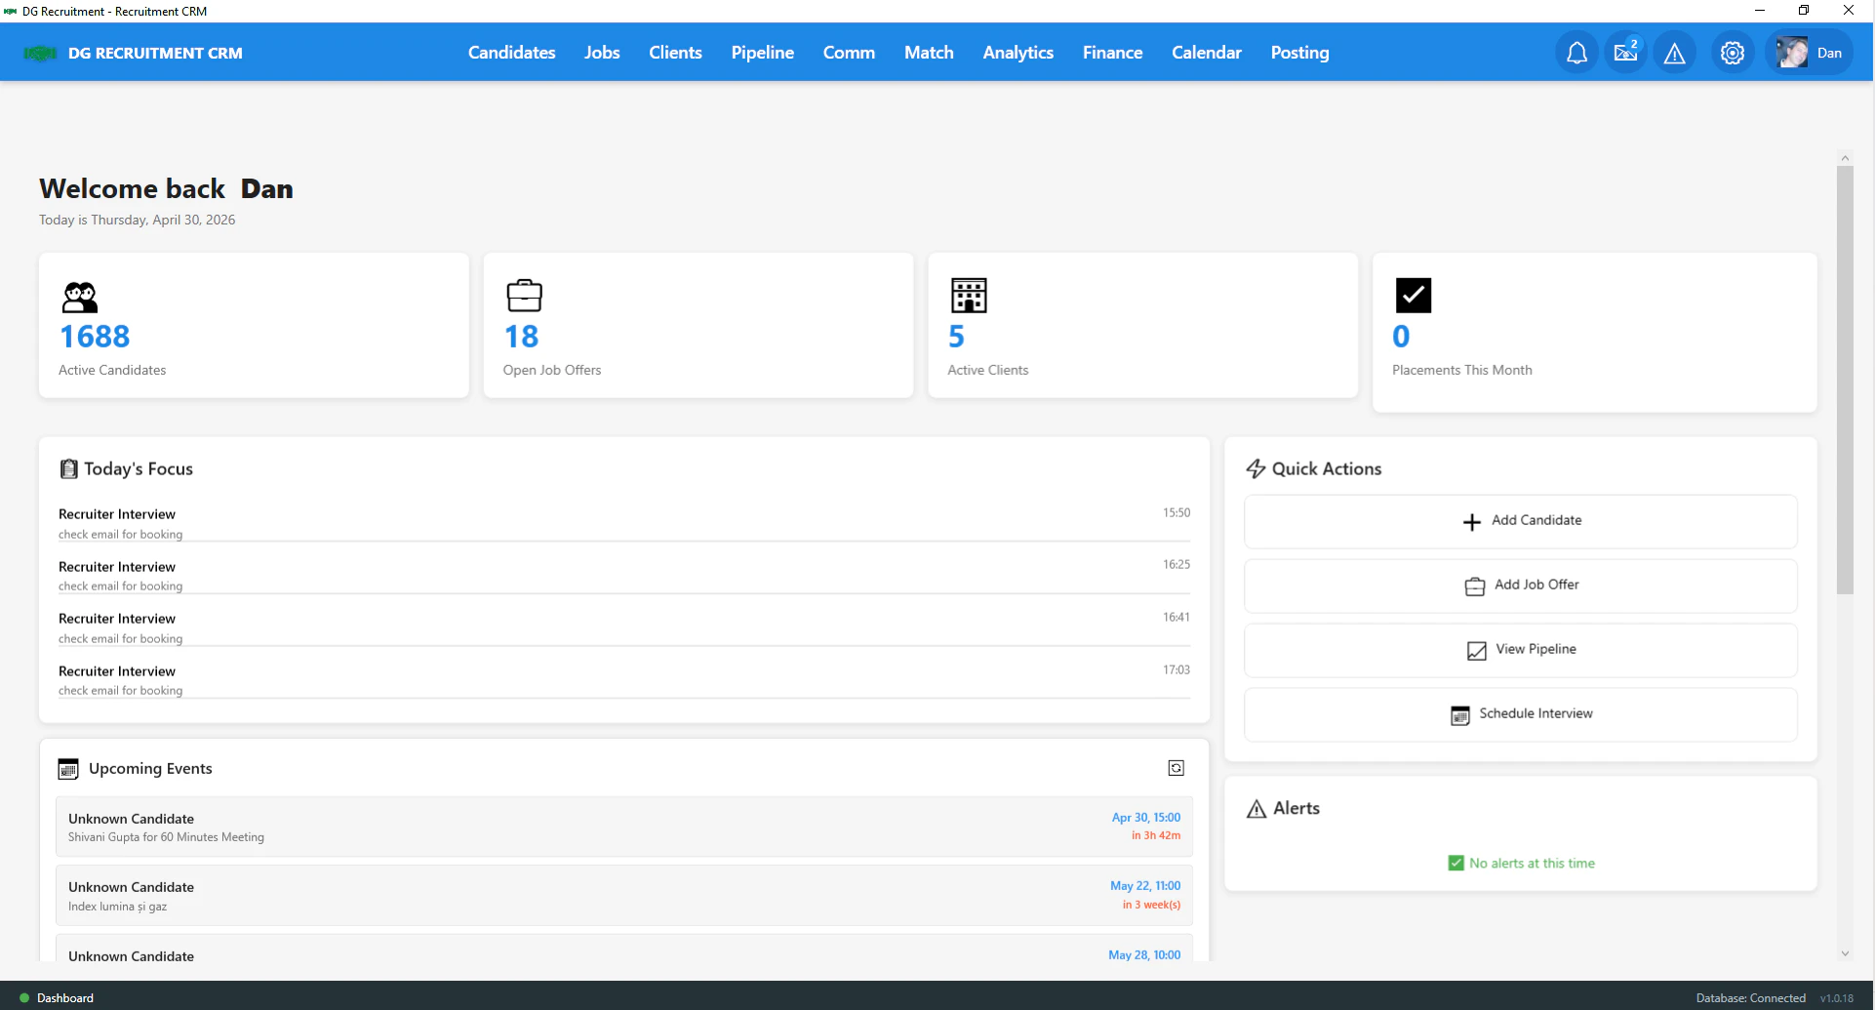Refresh the Upcoming Events list
Image resolution: width=1875 pixels, height=1010 pixels.
[1176, 768]
